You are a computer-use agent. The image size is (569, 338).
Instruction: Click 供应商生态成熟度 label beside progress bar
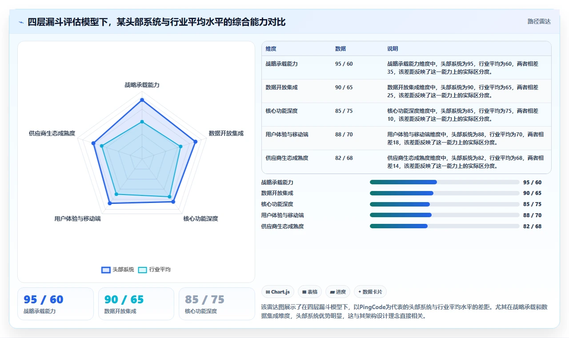click(282, 227)
